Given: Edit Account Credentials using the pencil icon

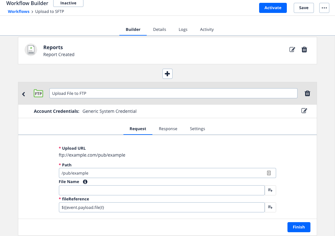Looking at the screenshot, I should [x=304, y=111].
